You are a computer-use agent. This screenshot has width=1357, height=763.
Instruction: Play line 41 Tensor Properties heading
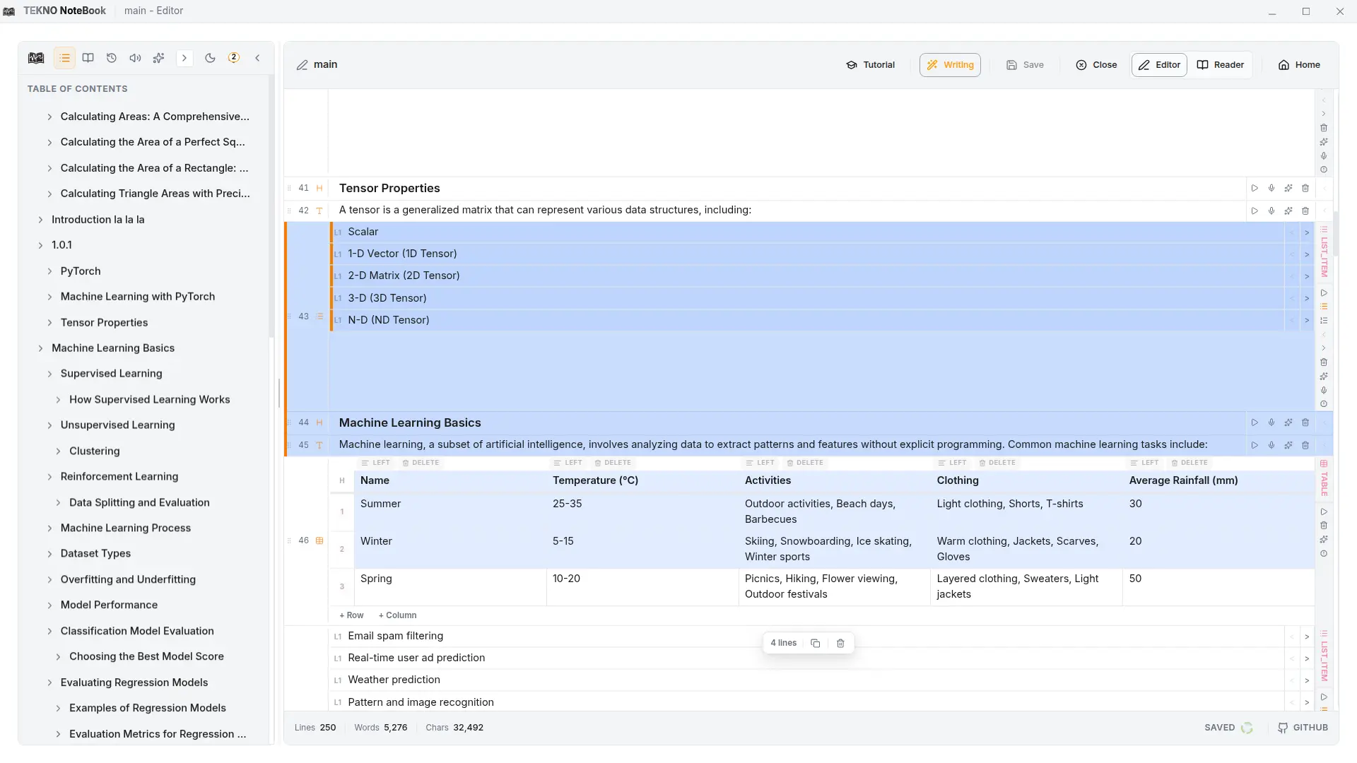[1255, 188]
